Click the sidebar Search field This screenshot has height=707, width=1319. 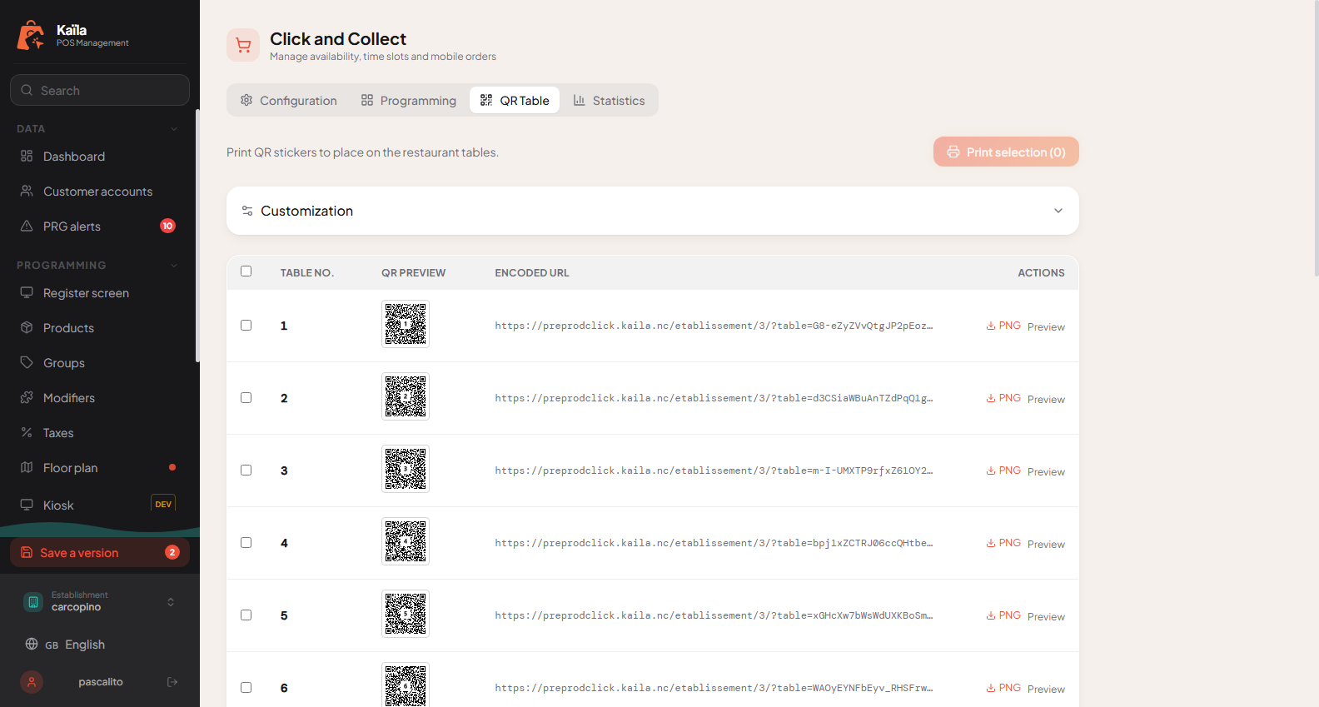tap(100, 90)
